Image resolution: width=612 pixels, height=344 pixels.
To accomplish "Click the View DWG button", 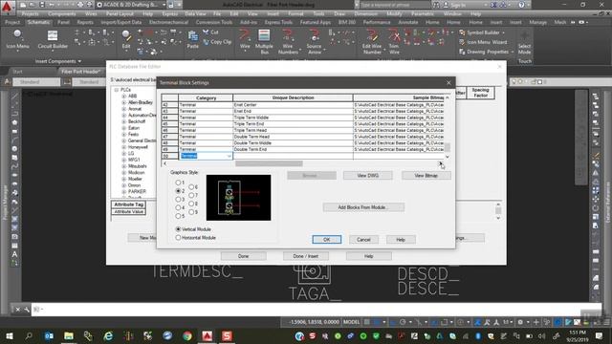I will 367,176.
